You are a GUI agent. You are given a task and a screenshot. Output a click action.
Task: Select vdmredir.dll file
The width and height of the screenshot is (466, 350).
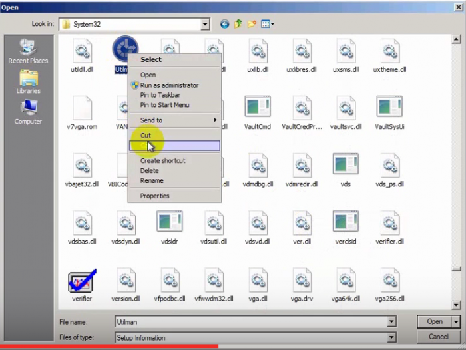pos(302,170)
